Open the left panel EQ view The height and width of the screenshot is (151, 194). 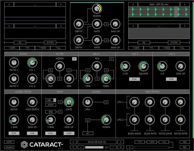(20, 43)
